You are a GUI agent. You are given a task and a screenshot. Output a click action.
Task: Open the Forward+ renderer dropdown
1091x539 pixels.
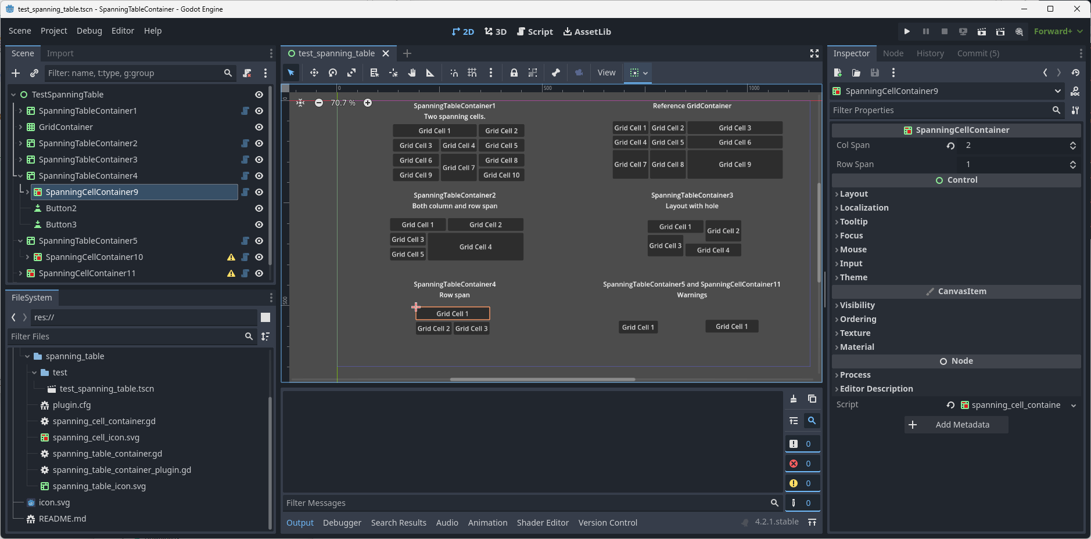click(1058, 31)
